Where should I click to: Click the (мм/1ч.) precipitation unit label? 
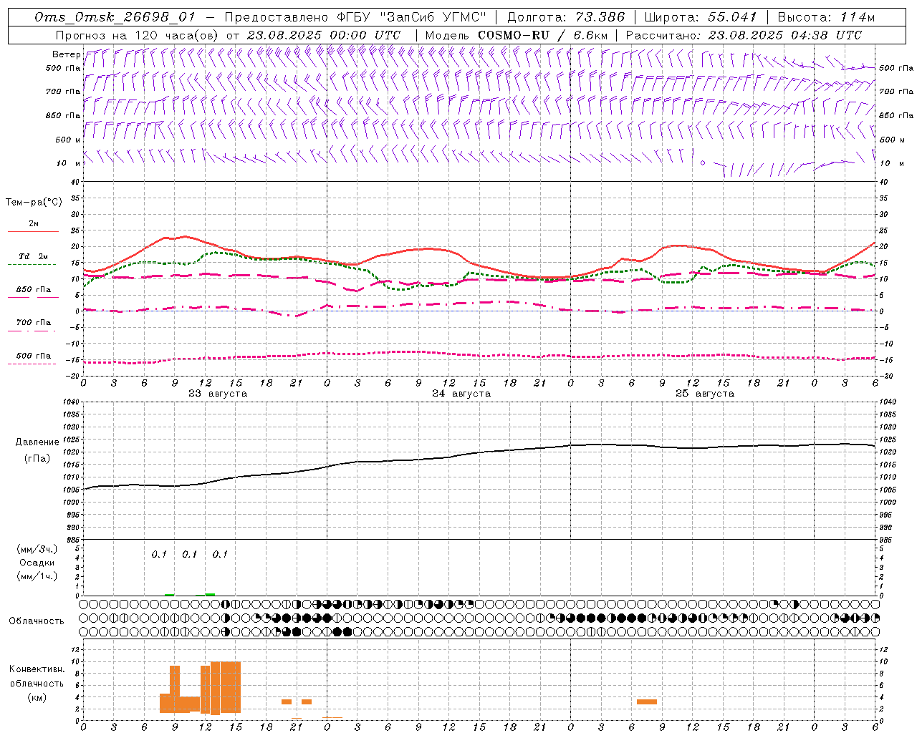[37, 576]
